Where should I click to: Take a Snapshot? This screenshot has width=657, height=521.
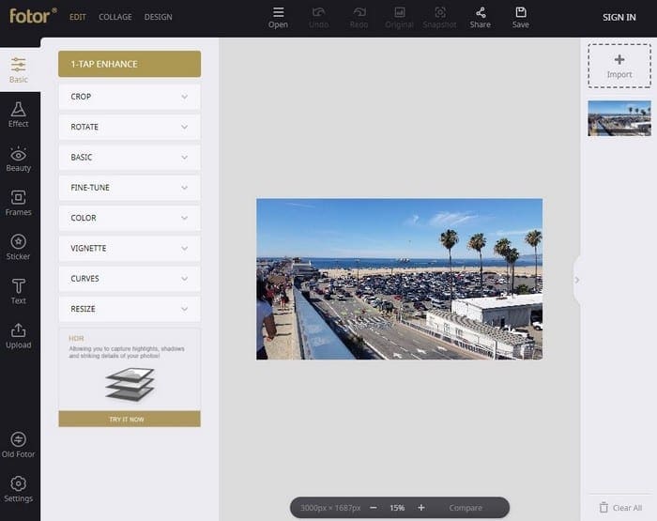(439, 18)
